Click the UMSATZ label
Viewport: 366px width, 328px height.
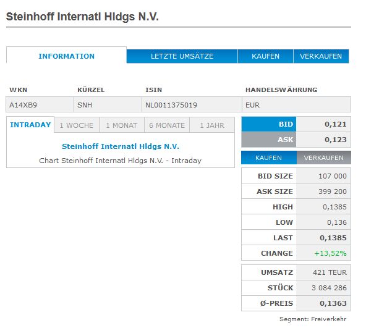[277, 272]
